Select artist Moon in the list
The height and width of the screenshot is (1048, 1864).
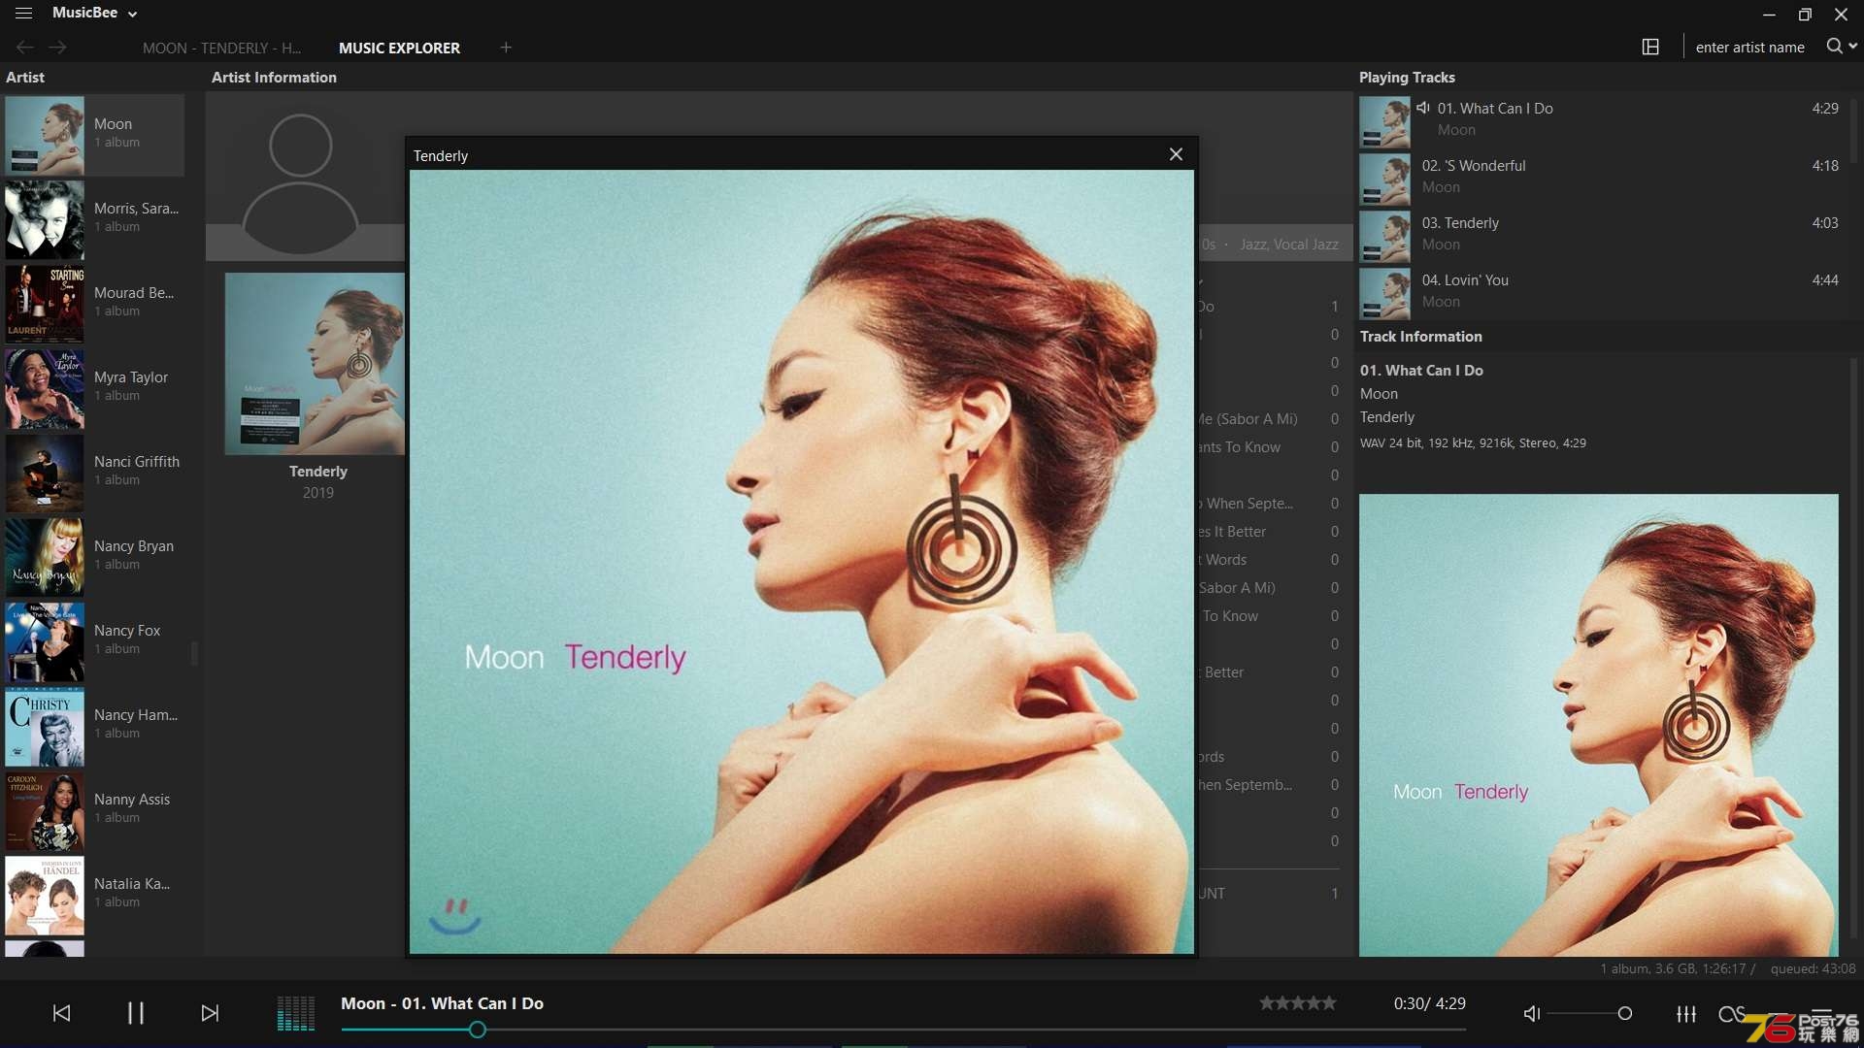tap(94, 135)
